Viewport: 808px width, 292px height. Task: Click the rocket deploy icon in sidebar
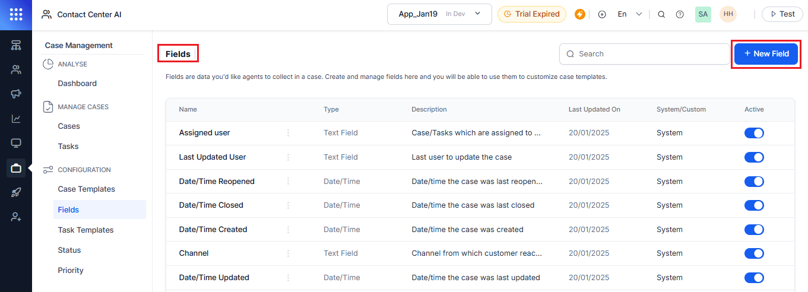click(16, 192)
